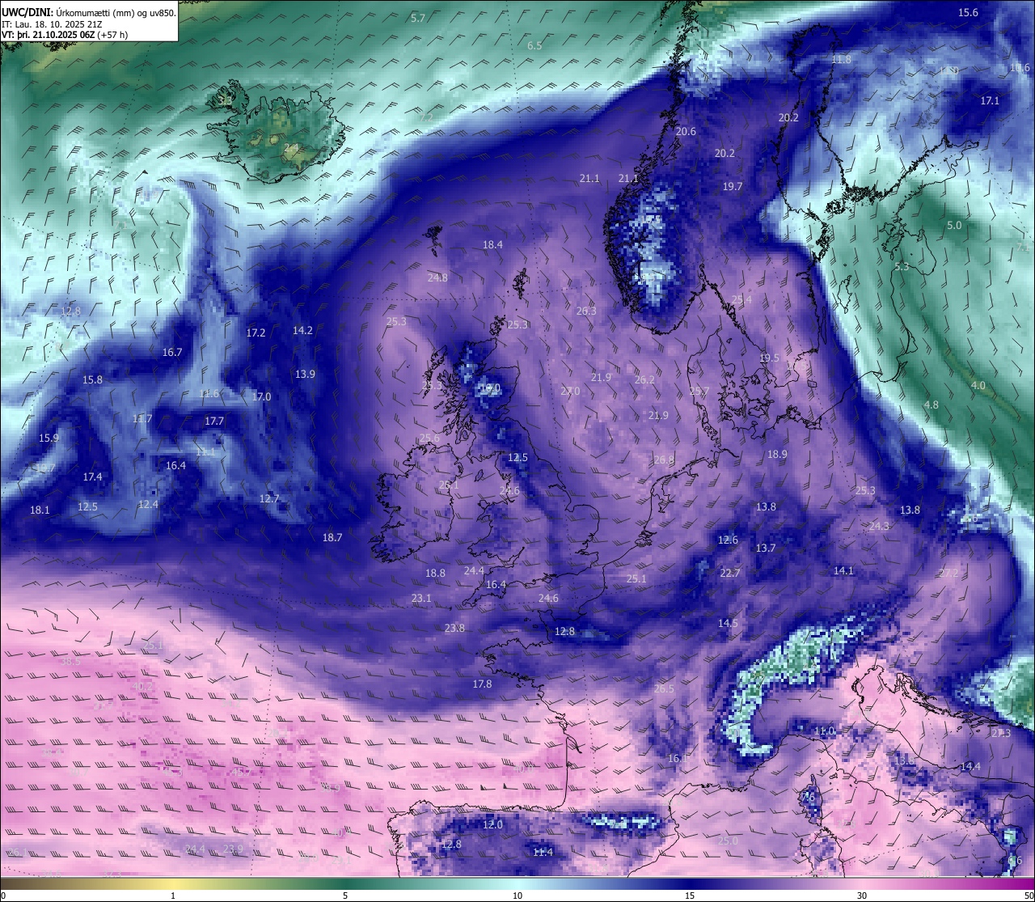Click the 12.6 value on the map
The image size is (1035, 902).
[728, 540]
